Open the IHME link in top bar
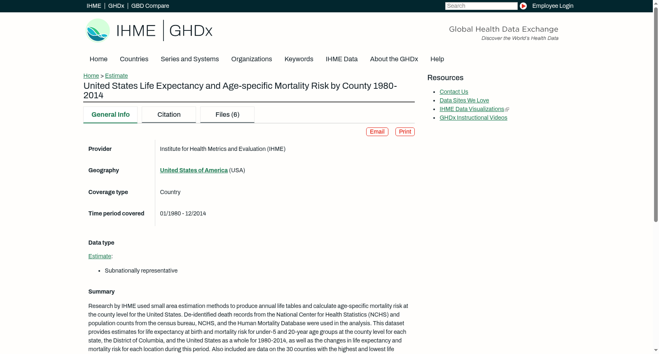 pos(94,6)
